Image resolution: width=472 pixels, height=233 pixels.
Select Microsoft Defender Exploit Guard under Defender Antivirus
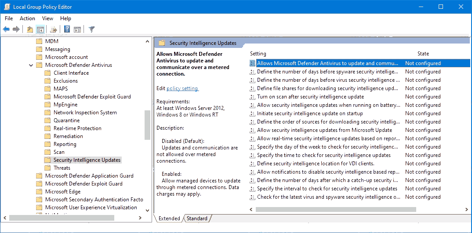tap(92, 97)
